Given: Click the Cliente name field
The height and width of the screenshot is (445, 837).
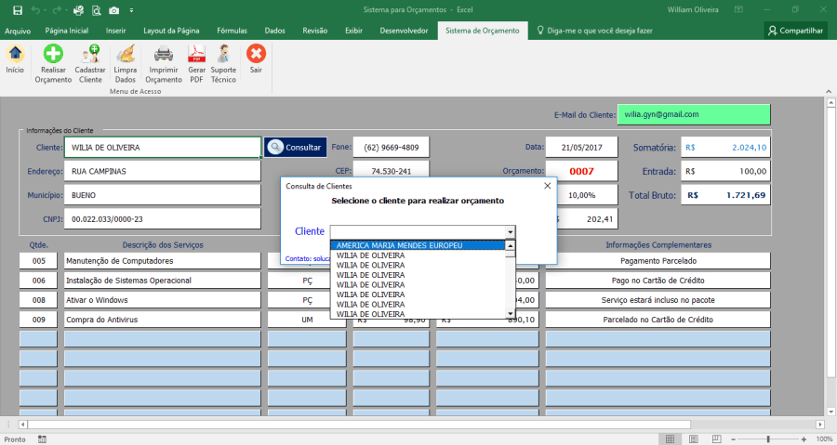Looking at the screenshot, I should 162,148.
